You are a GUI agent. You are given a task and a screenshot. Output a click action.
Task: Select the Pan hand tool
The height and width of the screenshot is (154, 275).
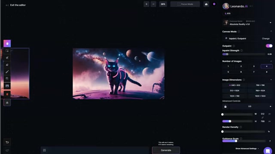(7, 44)
